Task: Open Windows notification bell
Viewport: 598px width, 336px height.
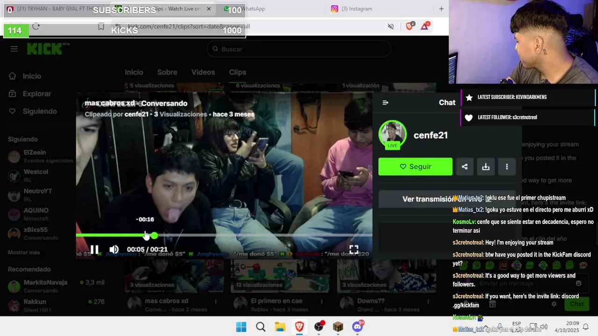Action: [x=585, y=327]
